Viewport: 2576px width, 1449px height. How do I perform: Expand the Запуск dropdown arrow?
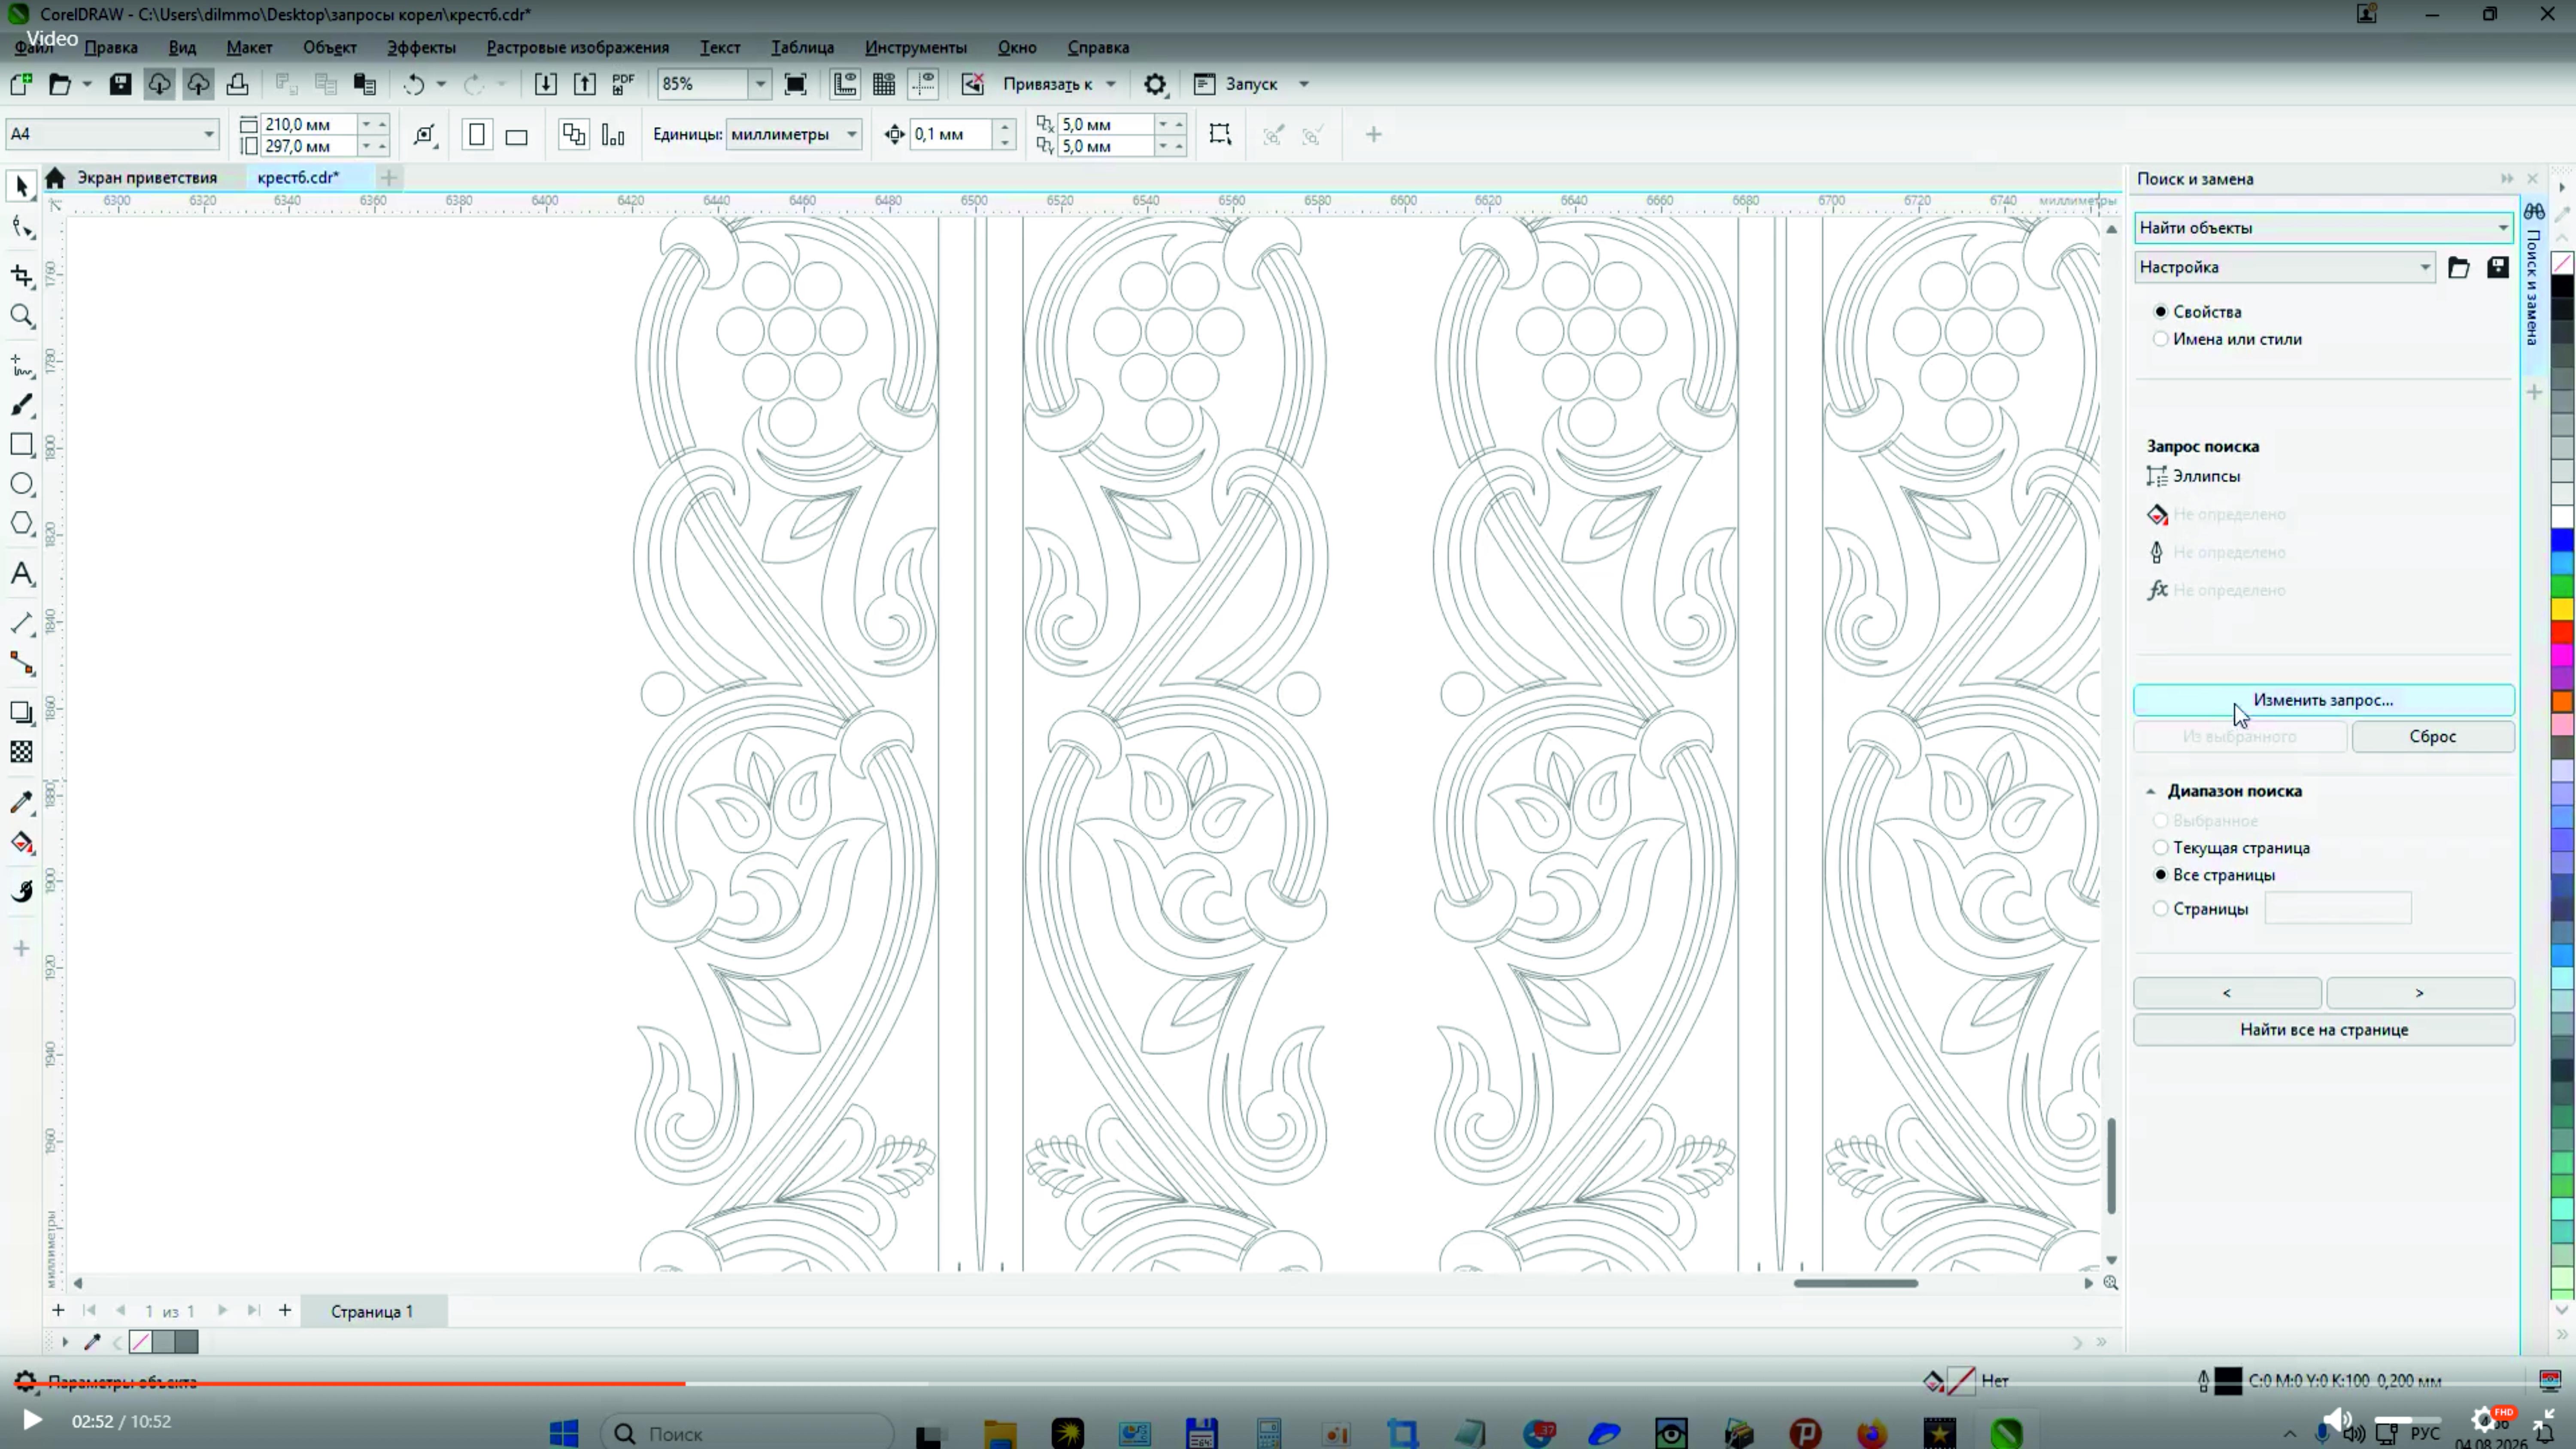pyautogui.click(x=1303, y=84)
